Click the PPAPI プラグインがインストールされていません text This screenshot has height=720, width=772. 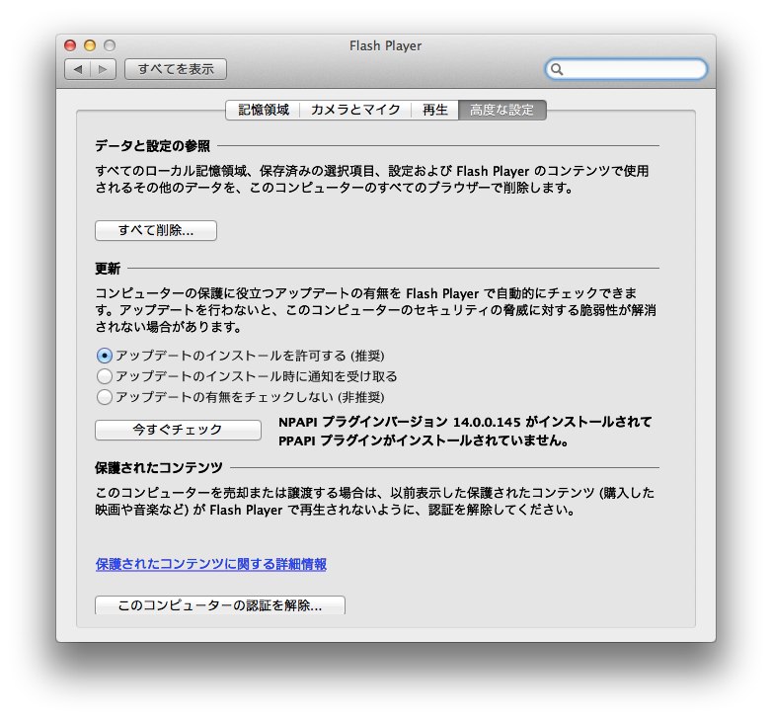coord(424,440)
